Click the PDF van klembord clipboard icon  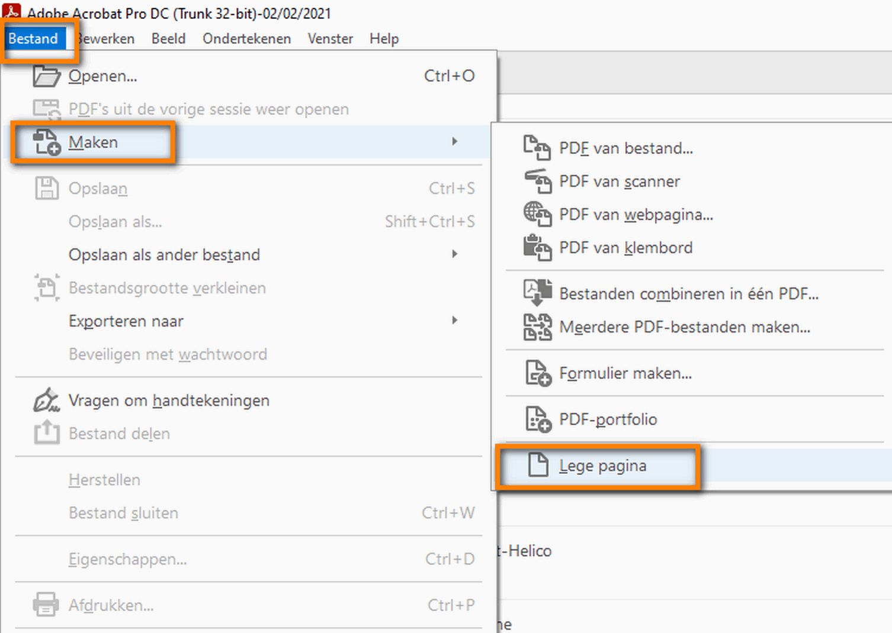(537, 248)
